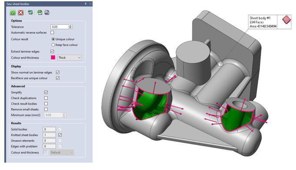Click the Tolerance value field
This screenshot has width=296, height=170.
point(60,27)
